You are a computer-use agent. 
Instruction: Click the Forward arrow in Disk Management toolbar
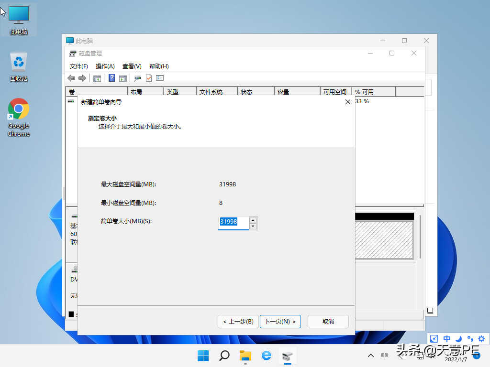click(82, 78)
